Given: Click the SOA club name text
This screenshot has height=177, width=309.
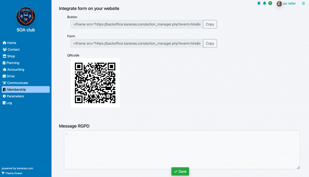Looking at the screenshot, I should coord(26,30).
